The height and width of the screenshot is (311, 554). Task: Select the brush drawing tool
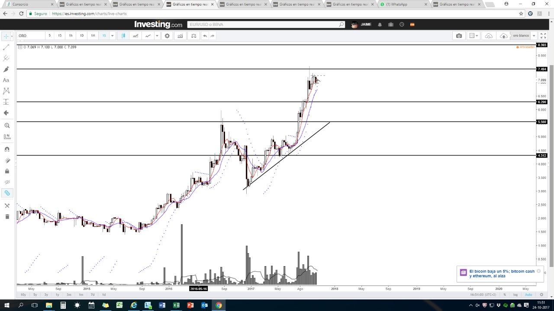pos(6,69)
